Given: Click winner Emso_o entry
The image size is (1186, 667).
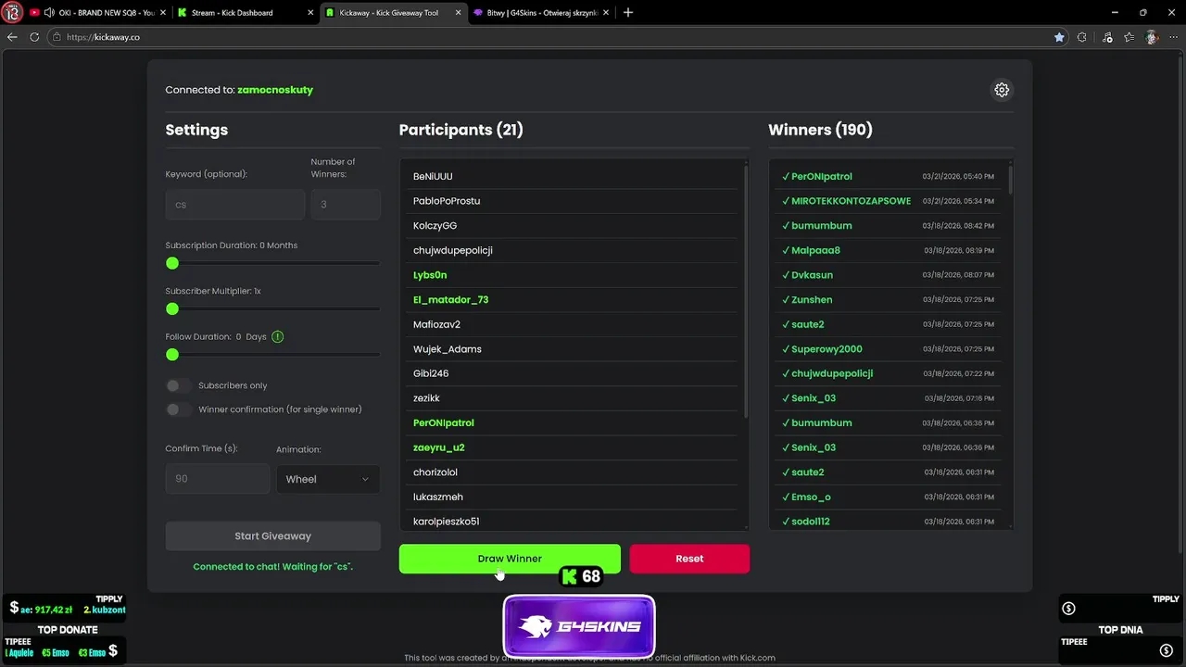Looking at the screenshot, I should click(x=888, y=497).
